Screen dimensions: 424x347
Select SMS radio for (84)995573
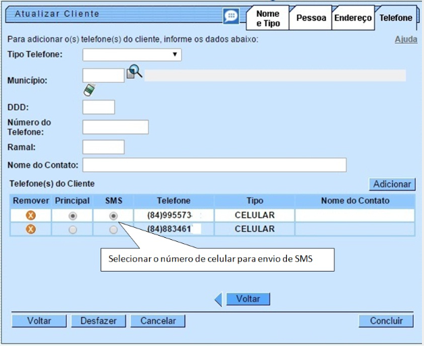[113, 216]
